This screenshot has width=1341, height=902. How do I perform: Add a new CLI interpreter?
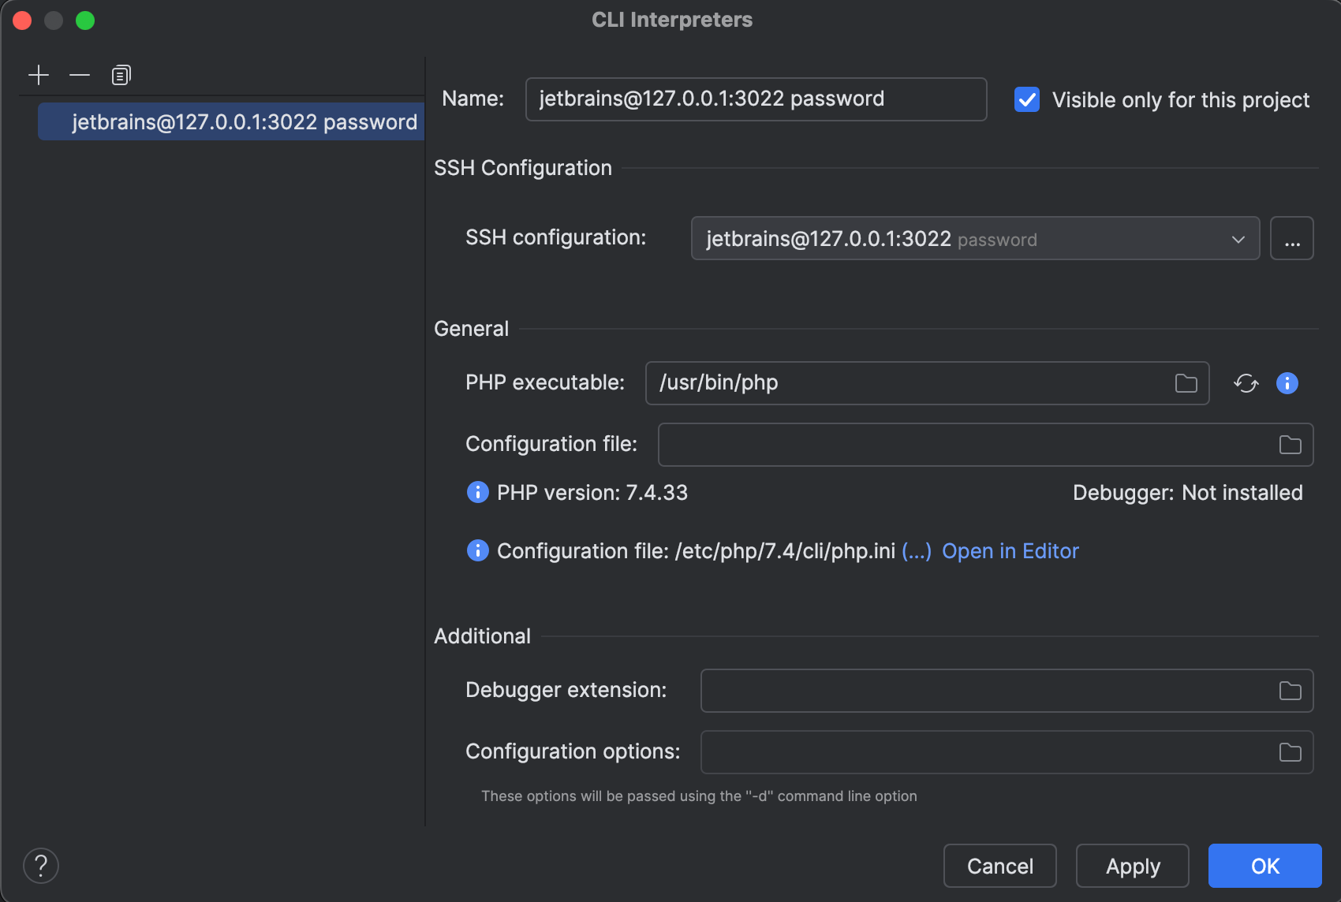(x=39, y=75)
